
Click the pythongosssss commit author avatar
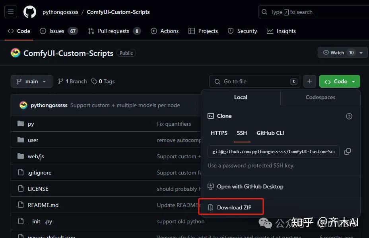click(x=23, y=105)
